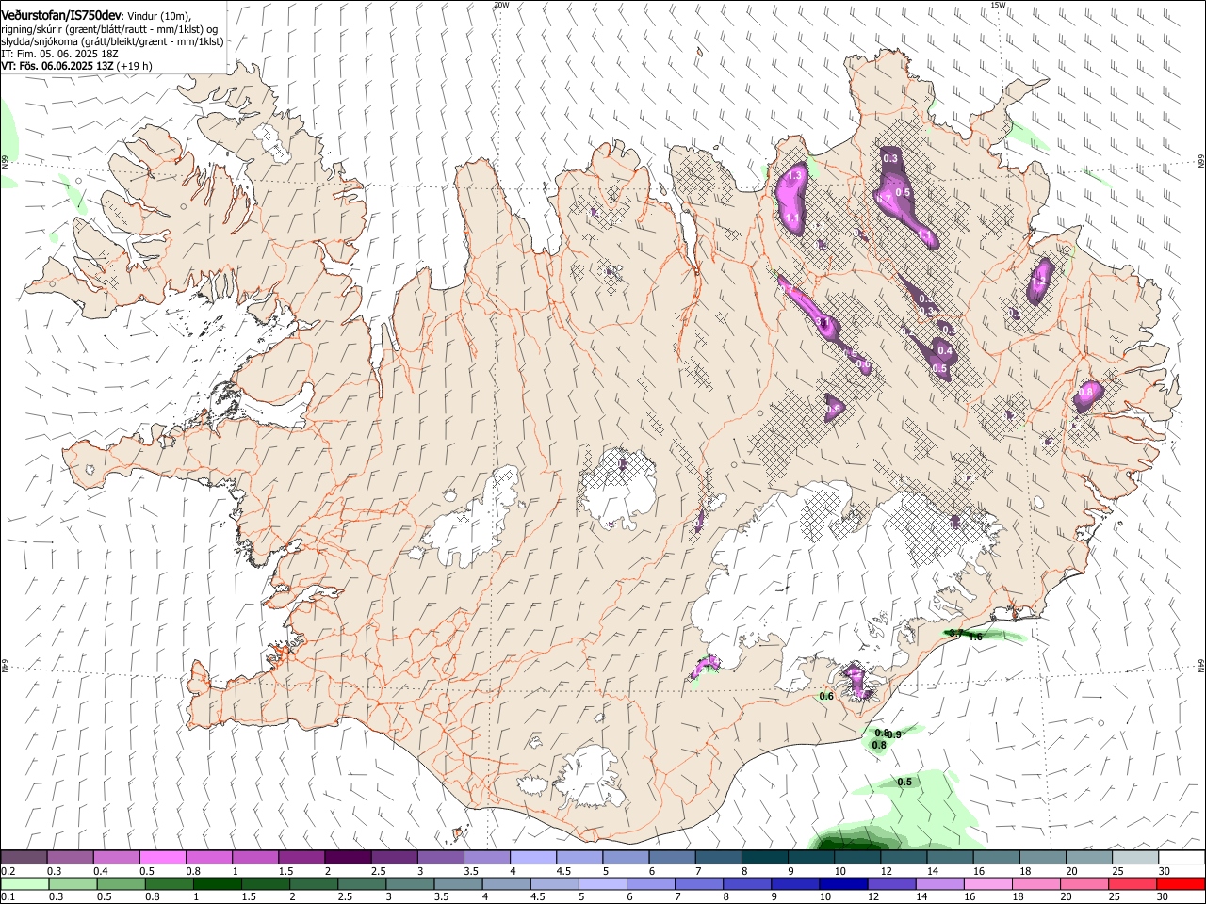Select the 'IT: Fim. 05. 06. 2025 18Z' line

(x=58, y=54)
